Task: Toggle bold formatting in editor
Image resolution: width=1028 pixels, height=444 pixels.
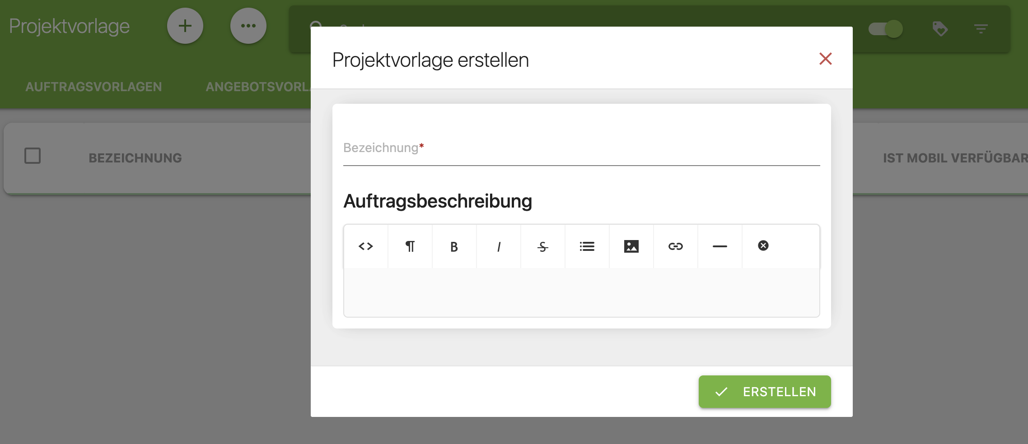Action: click(454, 246)
